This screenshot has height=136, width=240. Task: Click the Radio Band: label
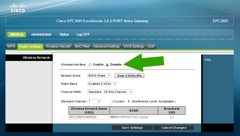point(69,84)
